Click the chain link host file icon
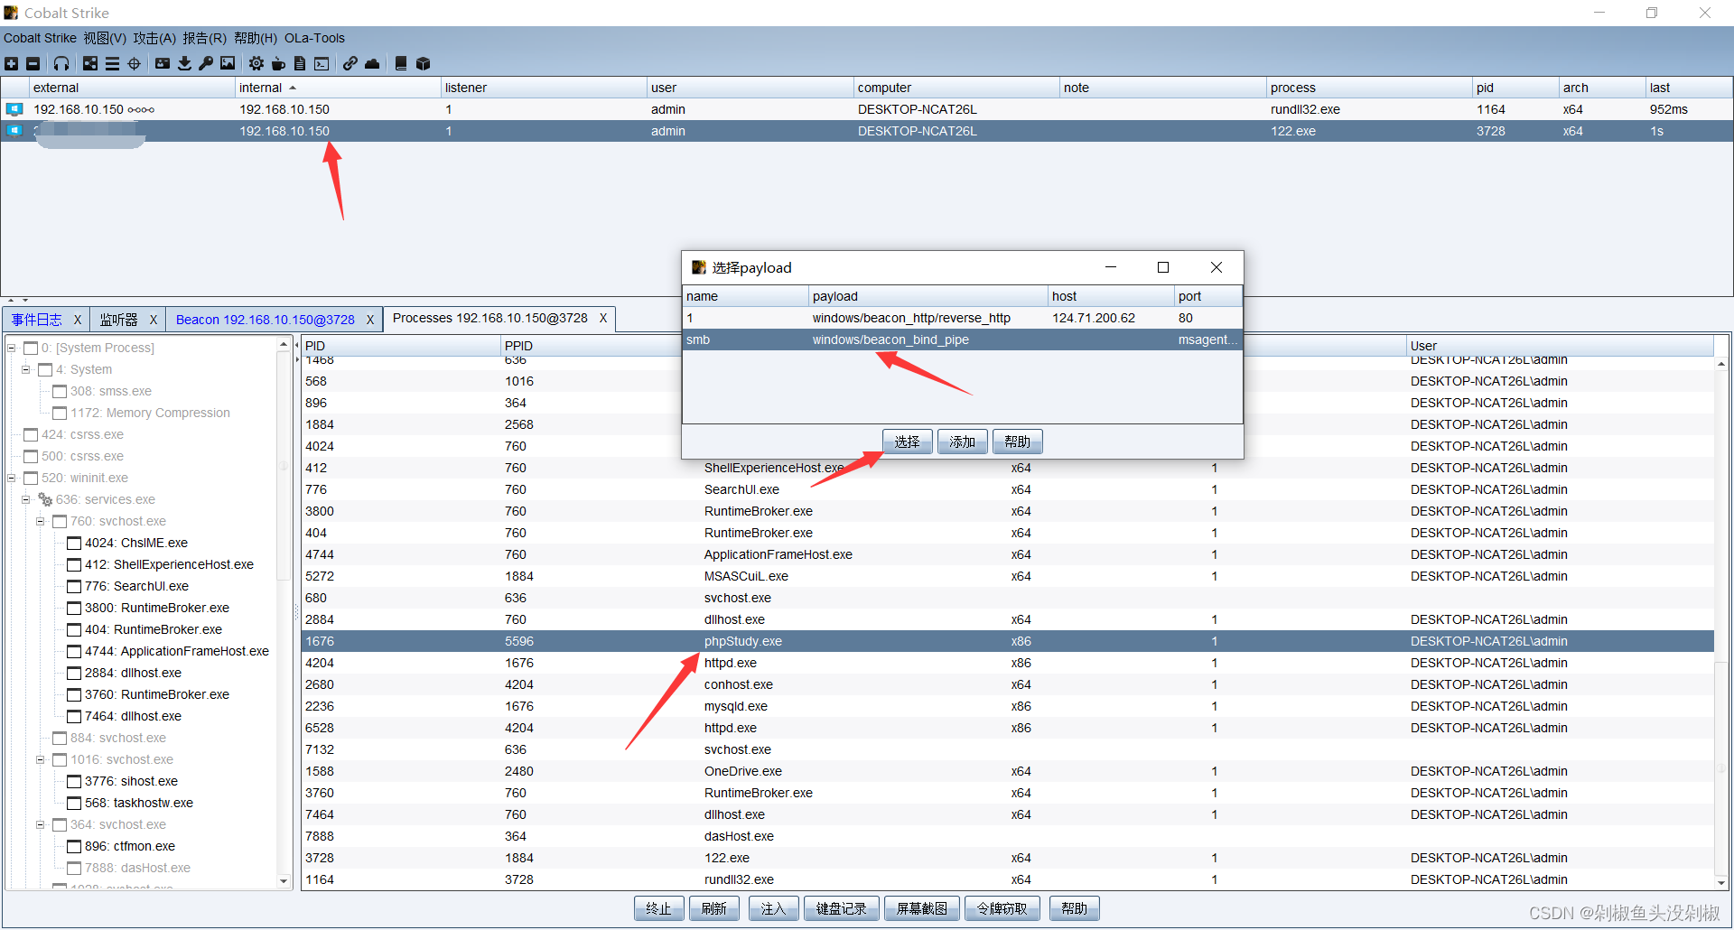 [350, 63]
